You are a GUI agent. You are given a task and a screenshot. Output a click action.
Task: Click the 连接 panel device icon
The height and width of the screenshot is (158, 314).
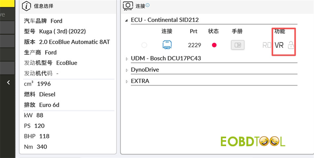point(128,6)
